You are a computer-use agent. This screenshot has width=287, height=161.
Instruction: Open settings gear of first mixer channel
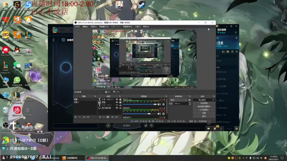[x=164, y=104]
